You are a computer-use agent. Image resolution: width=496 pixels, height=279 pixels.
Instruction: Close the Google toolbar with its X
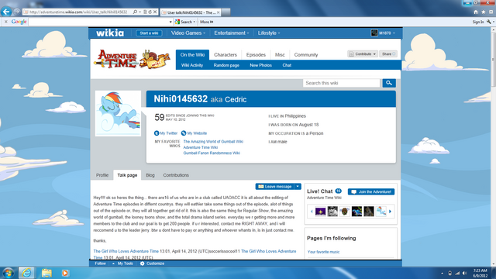(5, 22)
